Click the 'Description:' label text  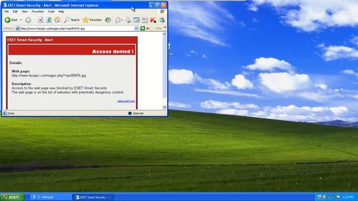coord(22,84)
